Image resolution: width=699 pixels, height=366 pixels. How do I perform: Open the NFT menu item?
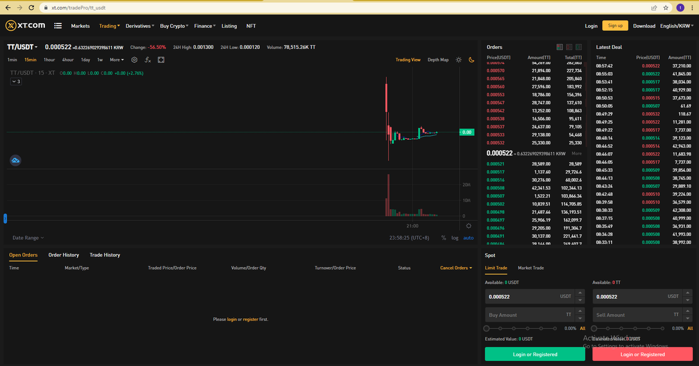pos(251,26)
